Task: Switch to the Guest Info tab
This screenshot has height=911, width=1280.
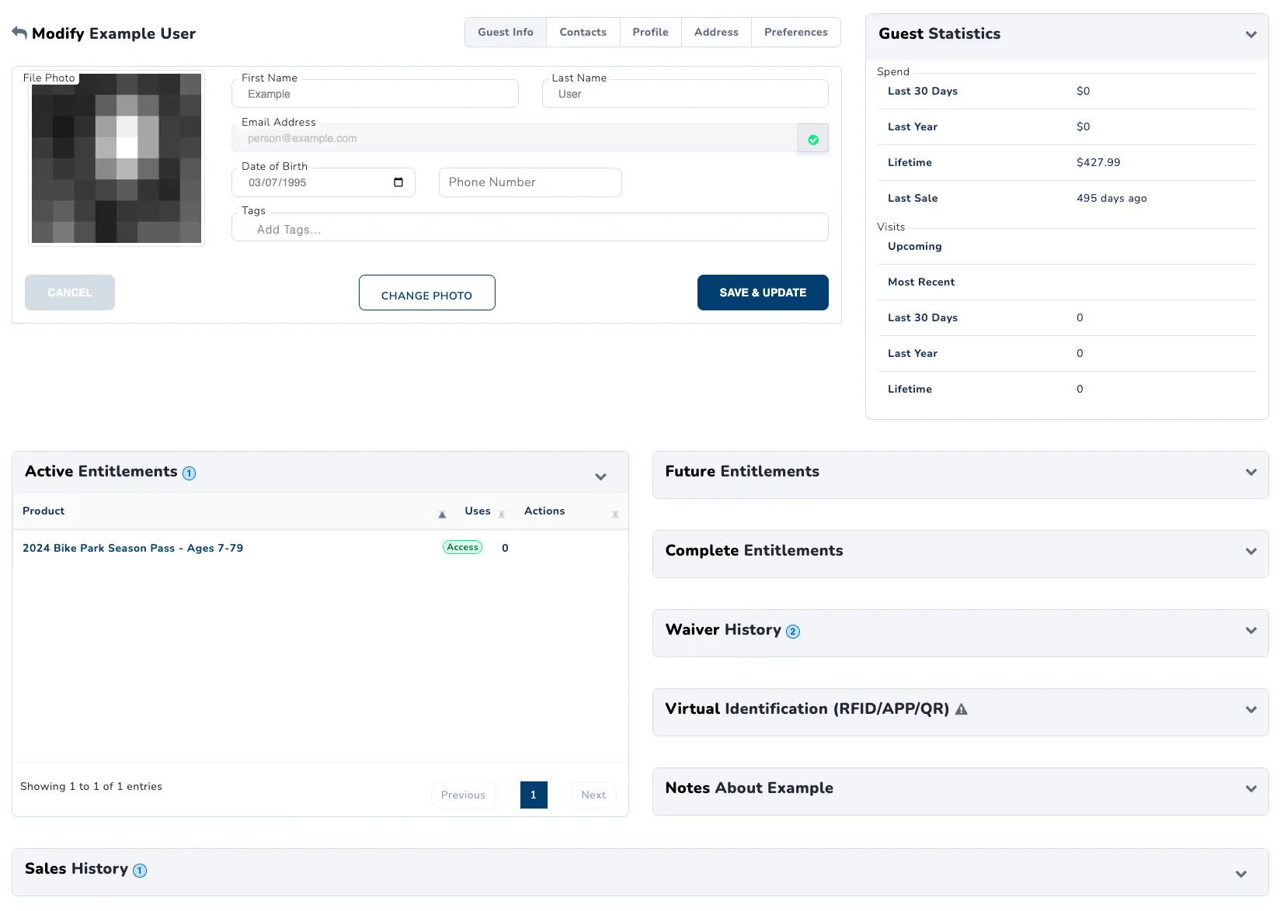Action: (x=506, y=32)
